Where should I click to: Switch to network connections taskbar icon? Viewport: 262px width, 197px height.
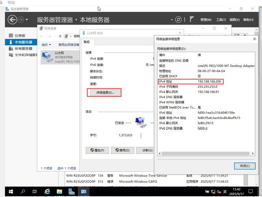coord(84,191)
